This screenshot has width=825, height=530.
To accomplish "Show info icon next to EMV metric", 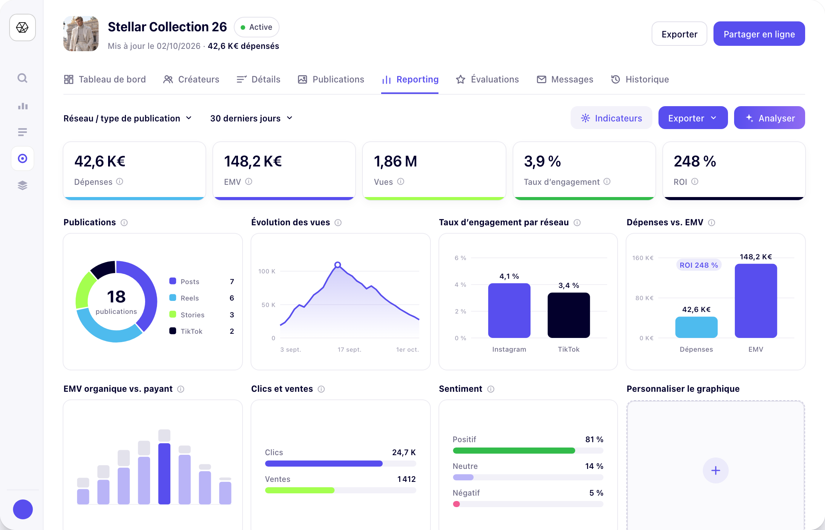I will 249,181.
